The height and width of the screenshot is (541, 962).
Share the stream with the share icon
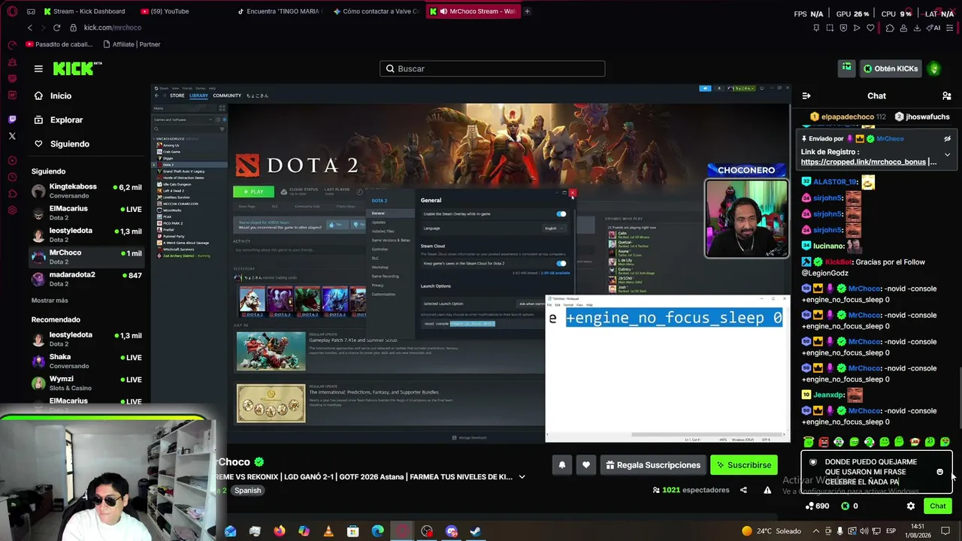click(x=743, y=490)
